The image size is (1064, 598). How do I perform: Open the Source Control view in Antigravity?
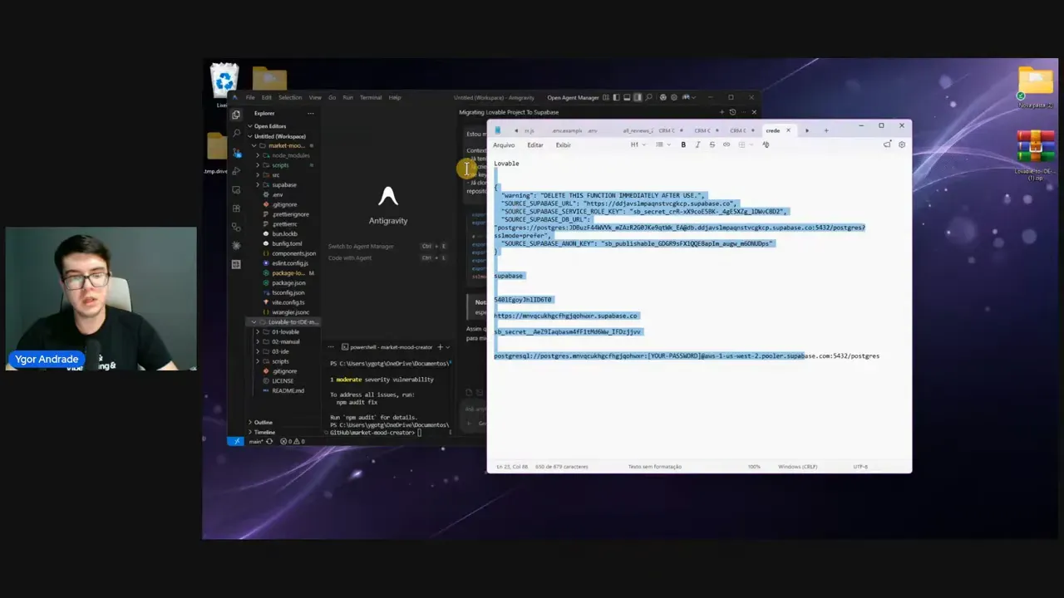coord(237,152)
